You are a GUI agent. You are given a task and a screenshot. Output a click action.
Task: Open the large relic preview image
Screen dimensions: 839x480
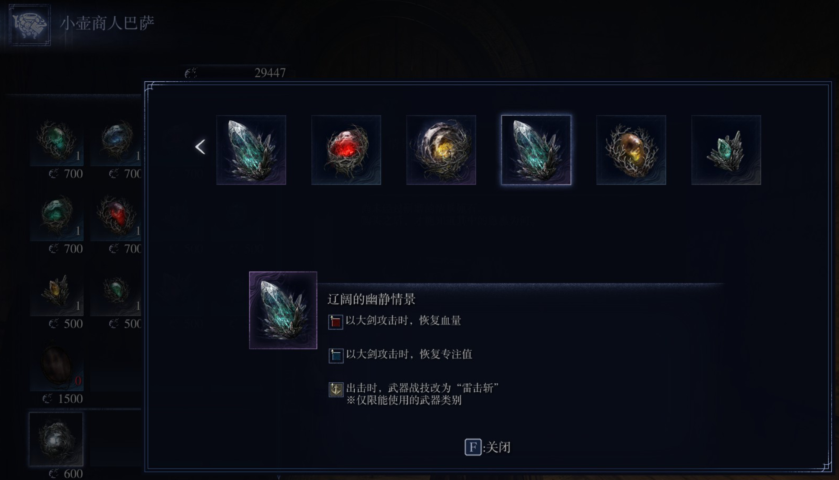[x=283, y=310]
